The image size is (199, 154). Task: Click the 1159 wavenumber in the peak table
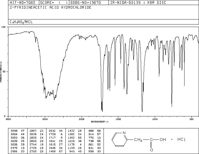[x=71, y=148]
